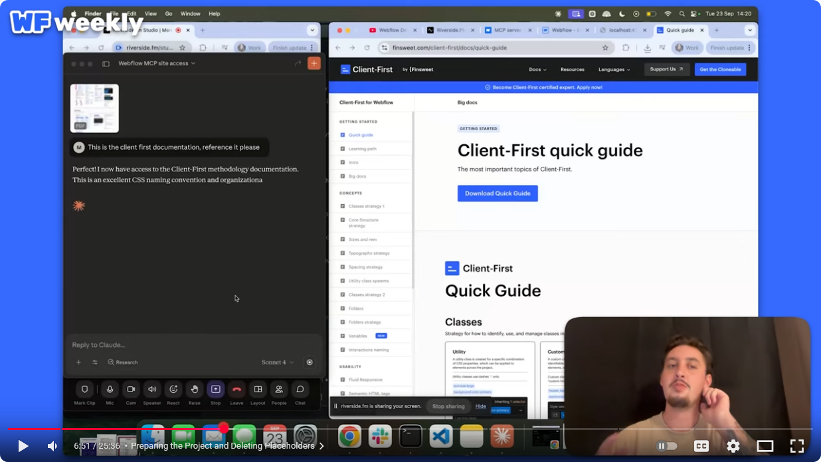Open the Layout options in Riverside
Image resolution: width=821 pixels, height=462 pixels.
pyautogui.click(x=258, y=390)
